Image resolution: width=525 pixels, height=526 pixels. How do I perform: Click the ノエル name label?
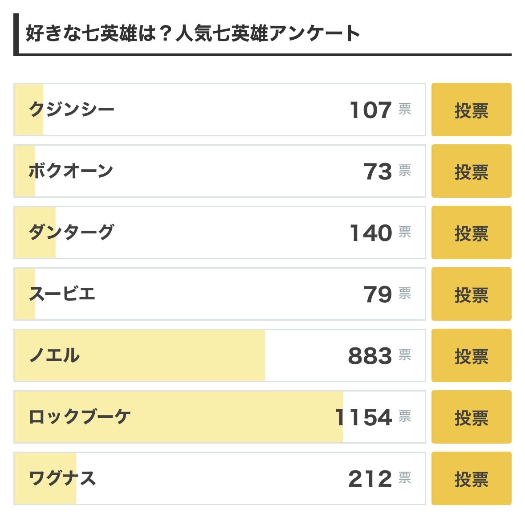coord(54,355)
